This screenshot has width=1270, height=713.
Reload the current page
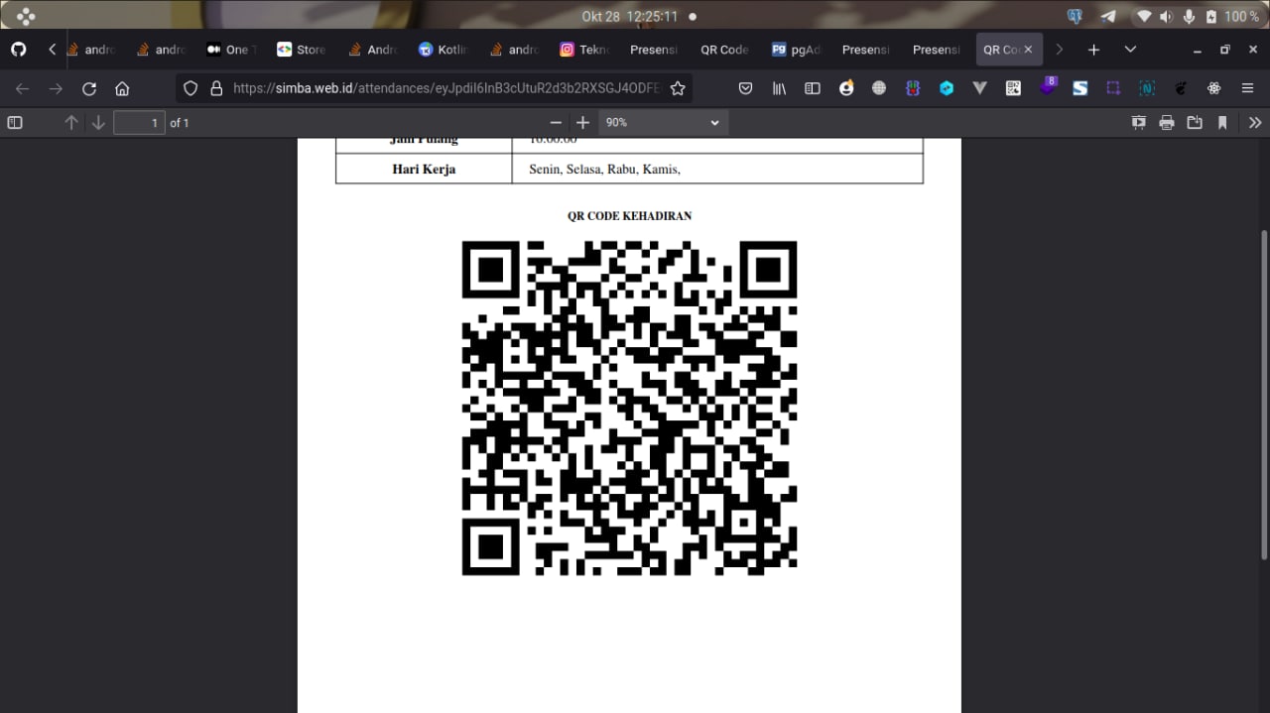tap(89, 88)
